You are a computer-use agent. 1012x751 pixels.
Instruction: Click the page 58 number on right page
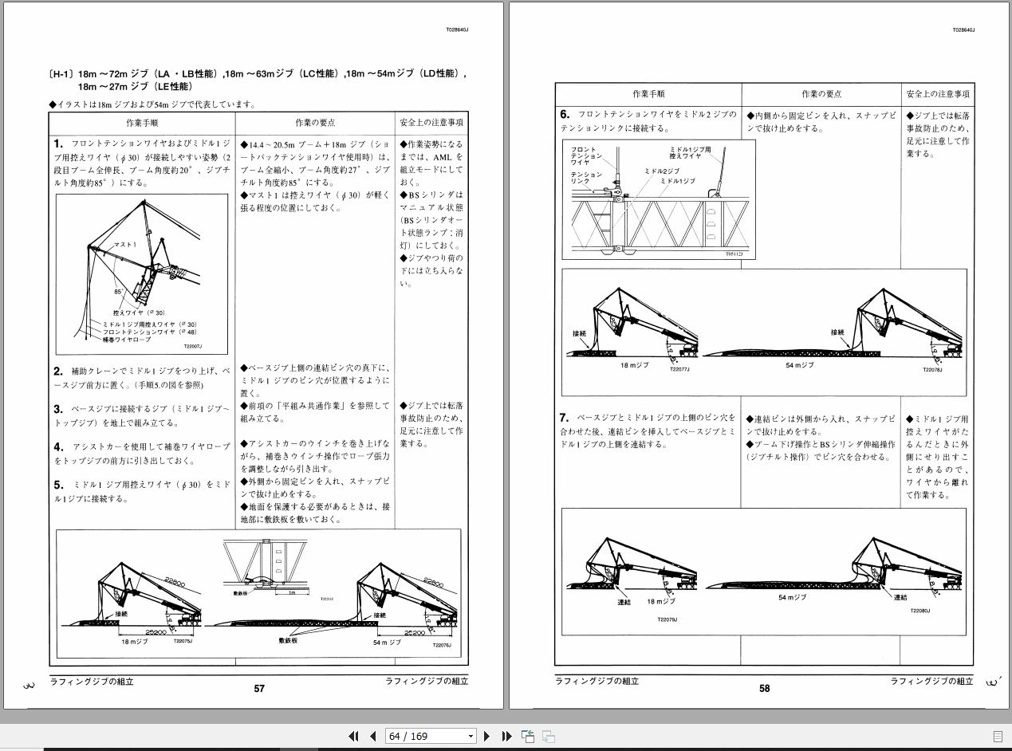765,689
